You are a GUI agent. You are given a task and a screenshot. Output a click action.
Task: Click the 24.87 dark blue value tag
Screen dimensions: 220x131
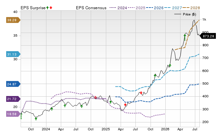(x=13, y=84)
